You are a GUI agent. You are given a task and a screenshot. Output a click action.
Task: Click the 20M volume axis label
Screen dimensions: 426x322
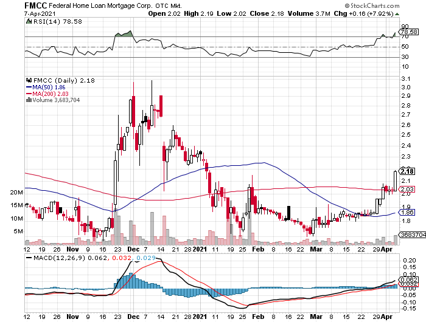[16, 193]
